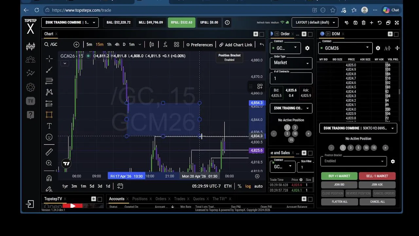Select the ruler measure tool
This screenshot has width=419, height=236.
coord(49,152)
